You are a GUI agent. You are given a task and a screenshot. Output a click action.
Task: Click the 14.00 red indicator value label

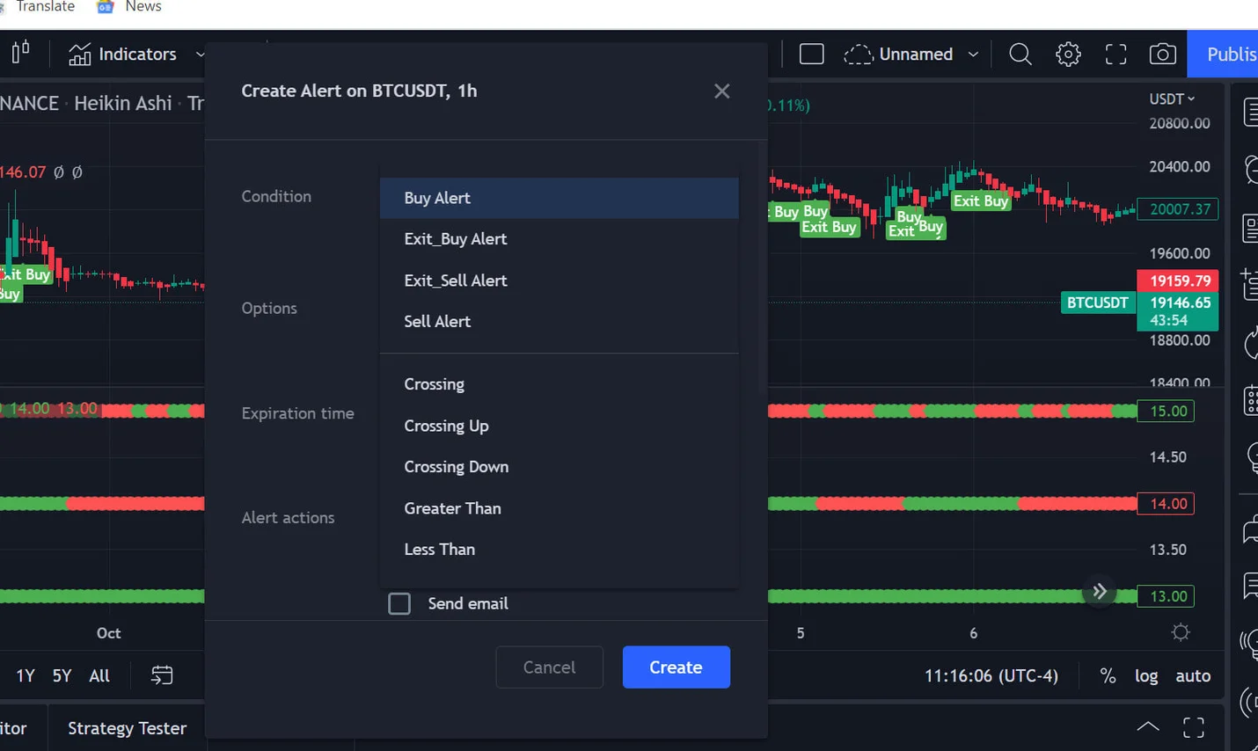[x=1166, y=504]
